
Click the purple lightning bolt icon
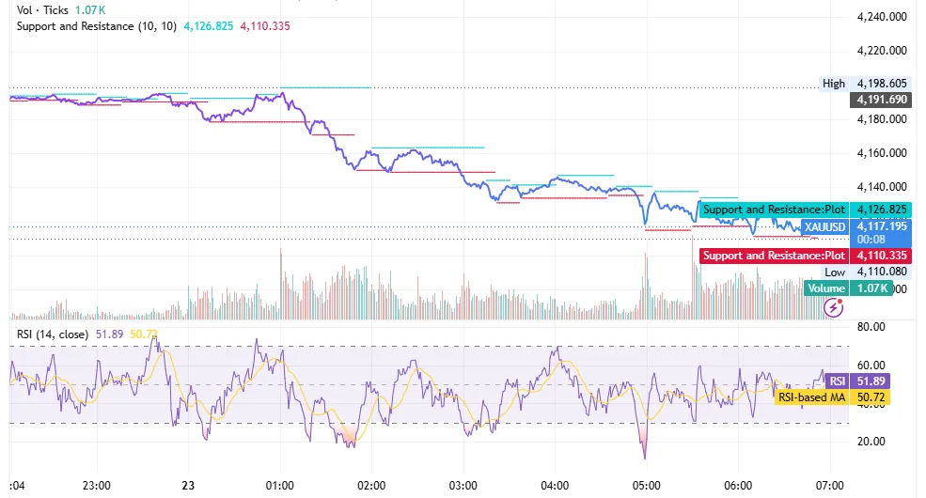point(833,307)
